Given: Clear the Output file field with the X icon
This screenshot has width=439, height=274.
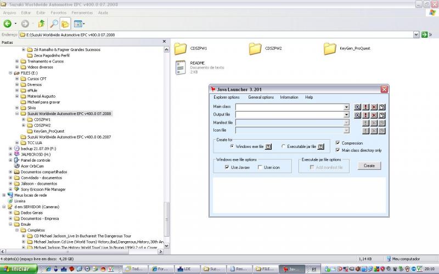Looking at the screenshot, I should [374, 115].
